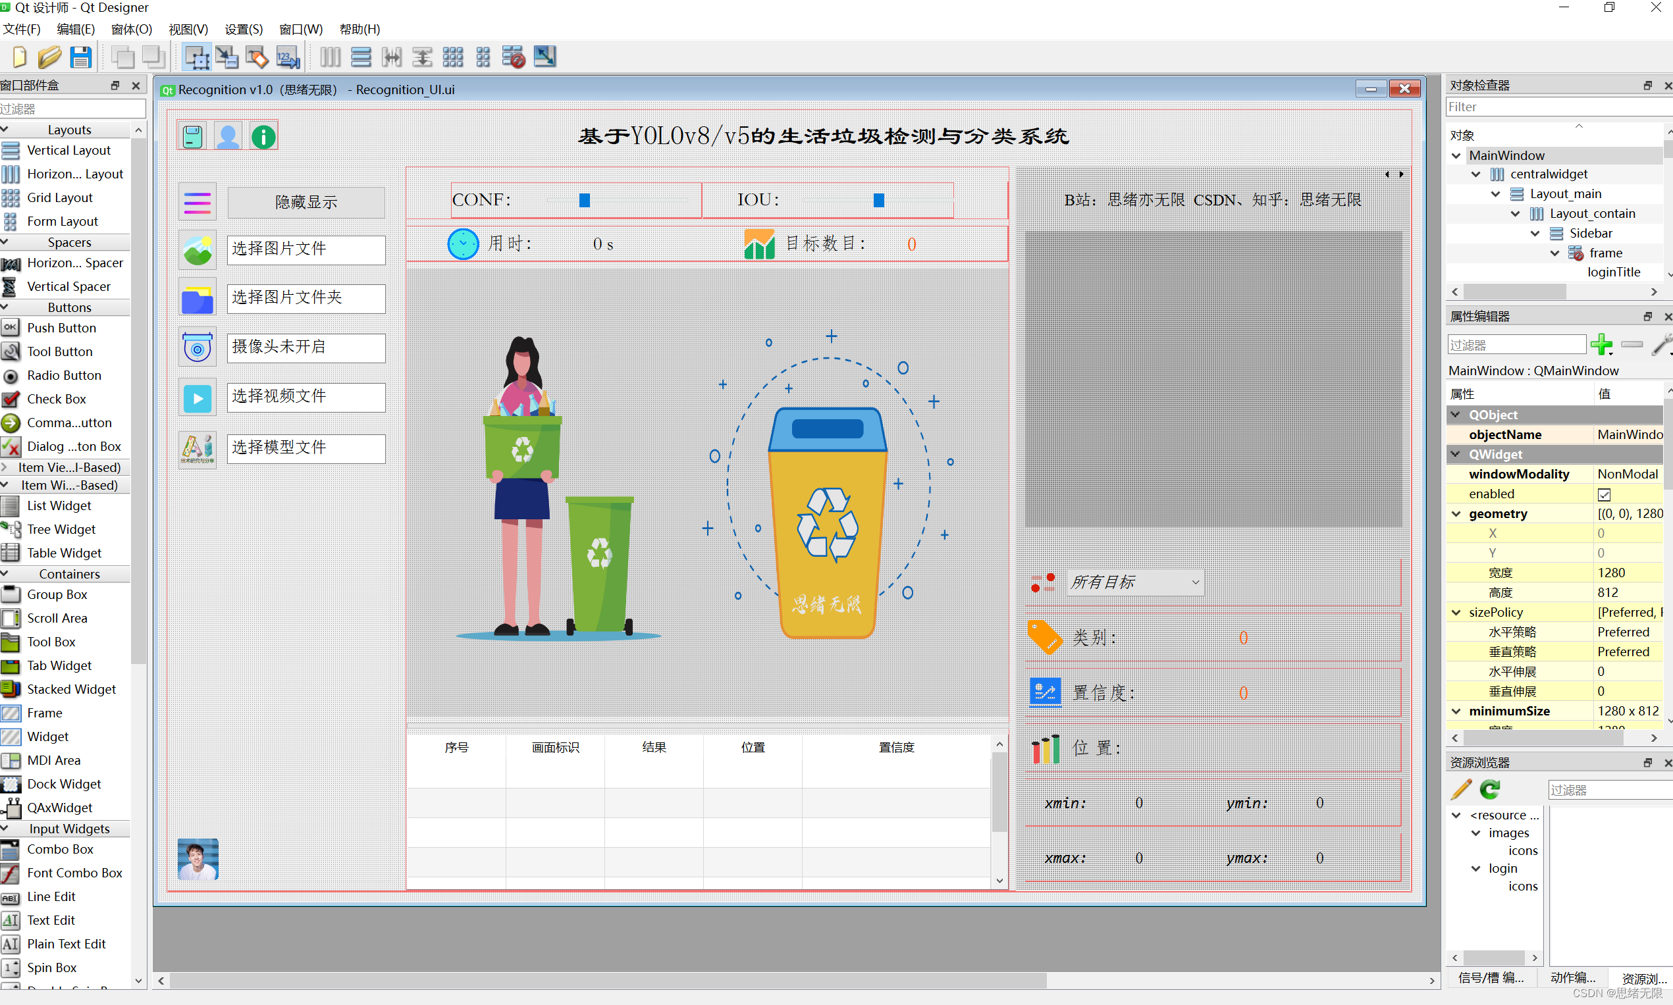This screenshot has width=1673, height=1005.
Task: Open the 窗体(O) menu
Action: pos(132,29)
